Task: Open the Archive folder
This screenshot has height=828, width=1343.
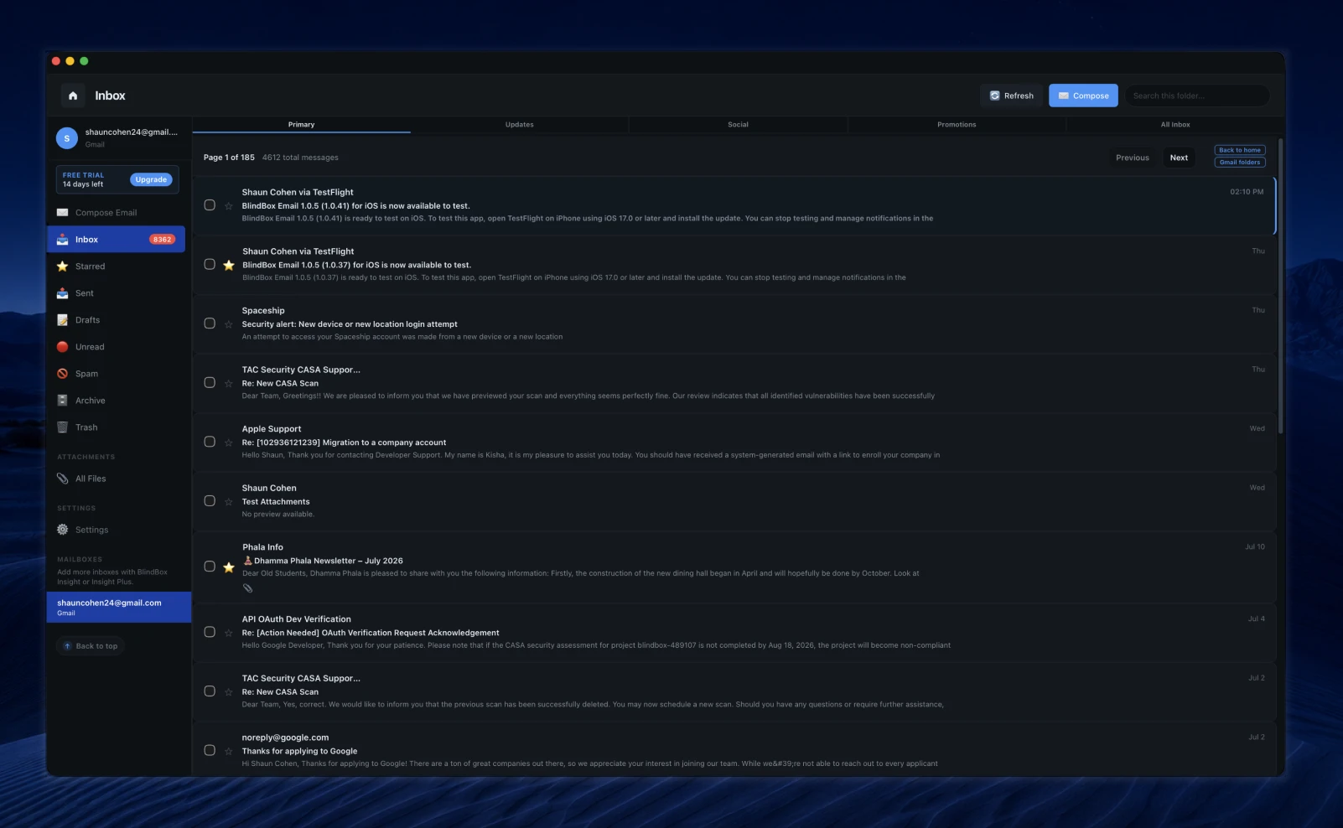Action: [x=116, y=401]
